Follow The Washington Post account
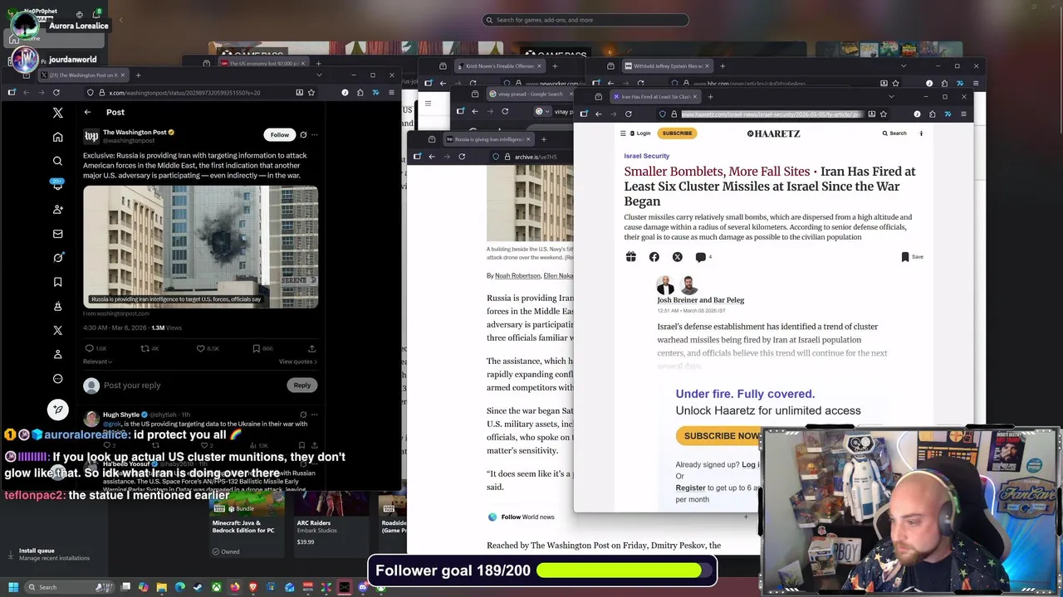This screenshot has width=1063, height=597. 280,134
